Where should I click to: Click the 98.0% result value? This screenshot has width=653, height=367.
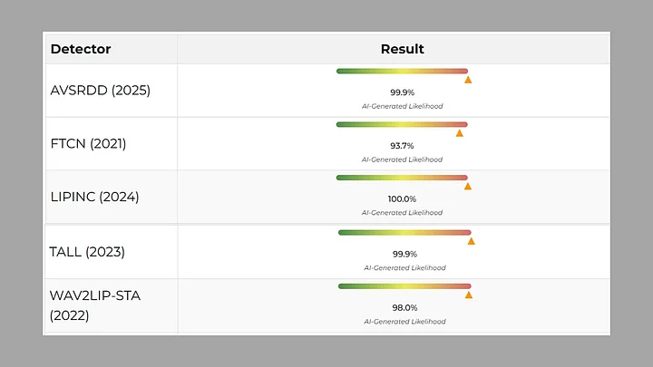click(404, 307)
